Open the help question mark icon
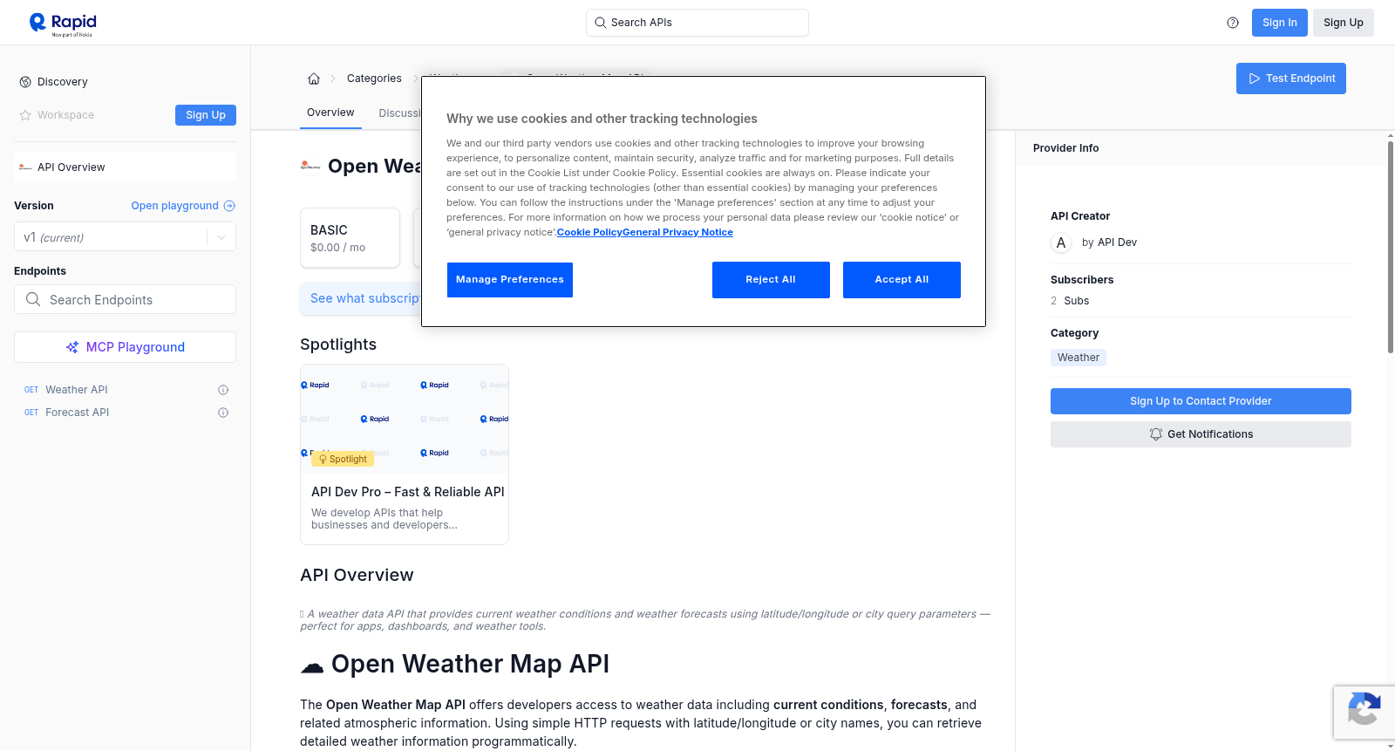This screenshot has width=1395, height=751. 1233,23
